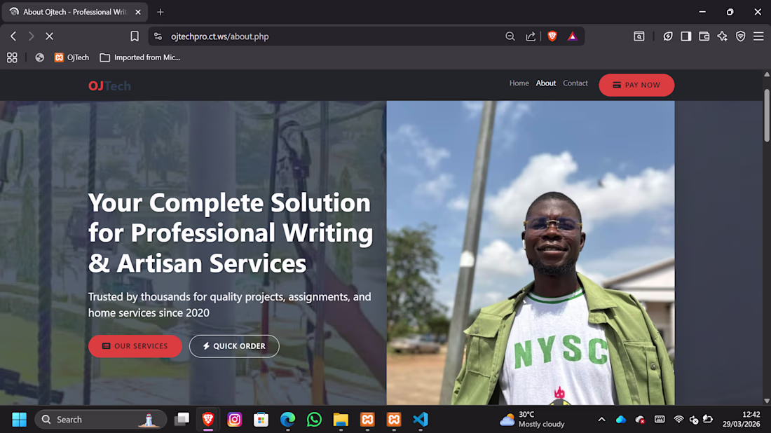Toggle the browser sidebar panel

coord(686,36)
